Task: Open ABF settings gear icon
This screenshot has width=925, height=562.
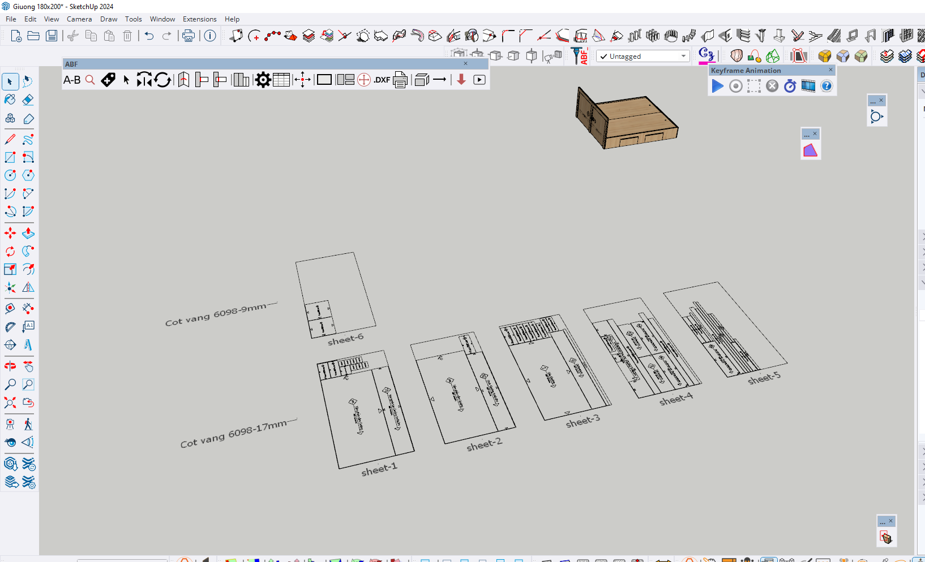Action: click(263, 80)
